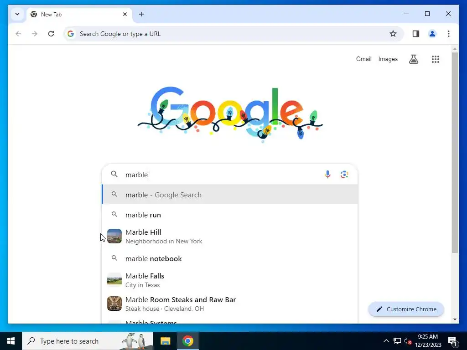Click the taskbar clock showing 9:25 AM
The height and width of the screenshot is (350, 467).
tap(428, 341)
